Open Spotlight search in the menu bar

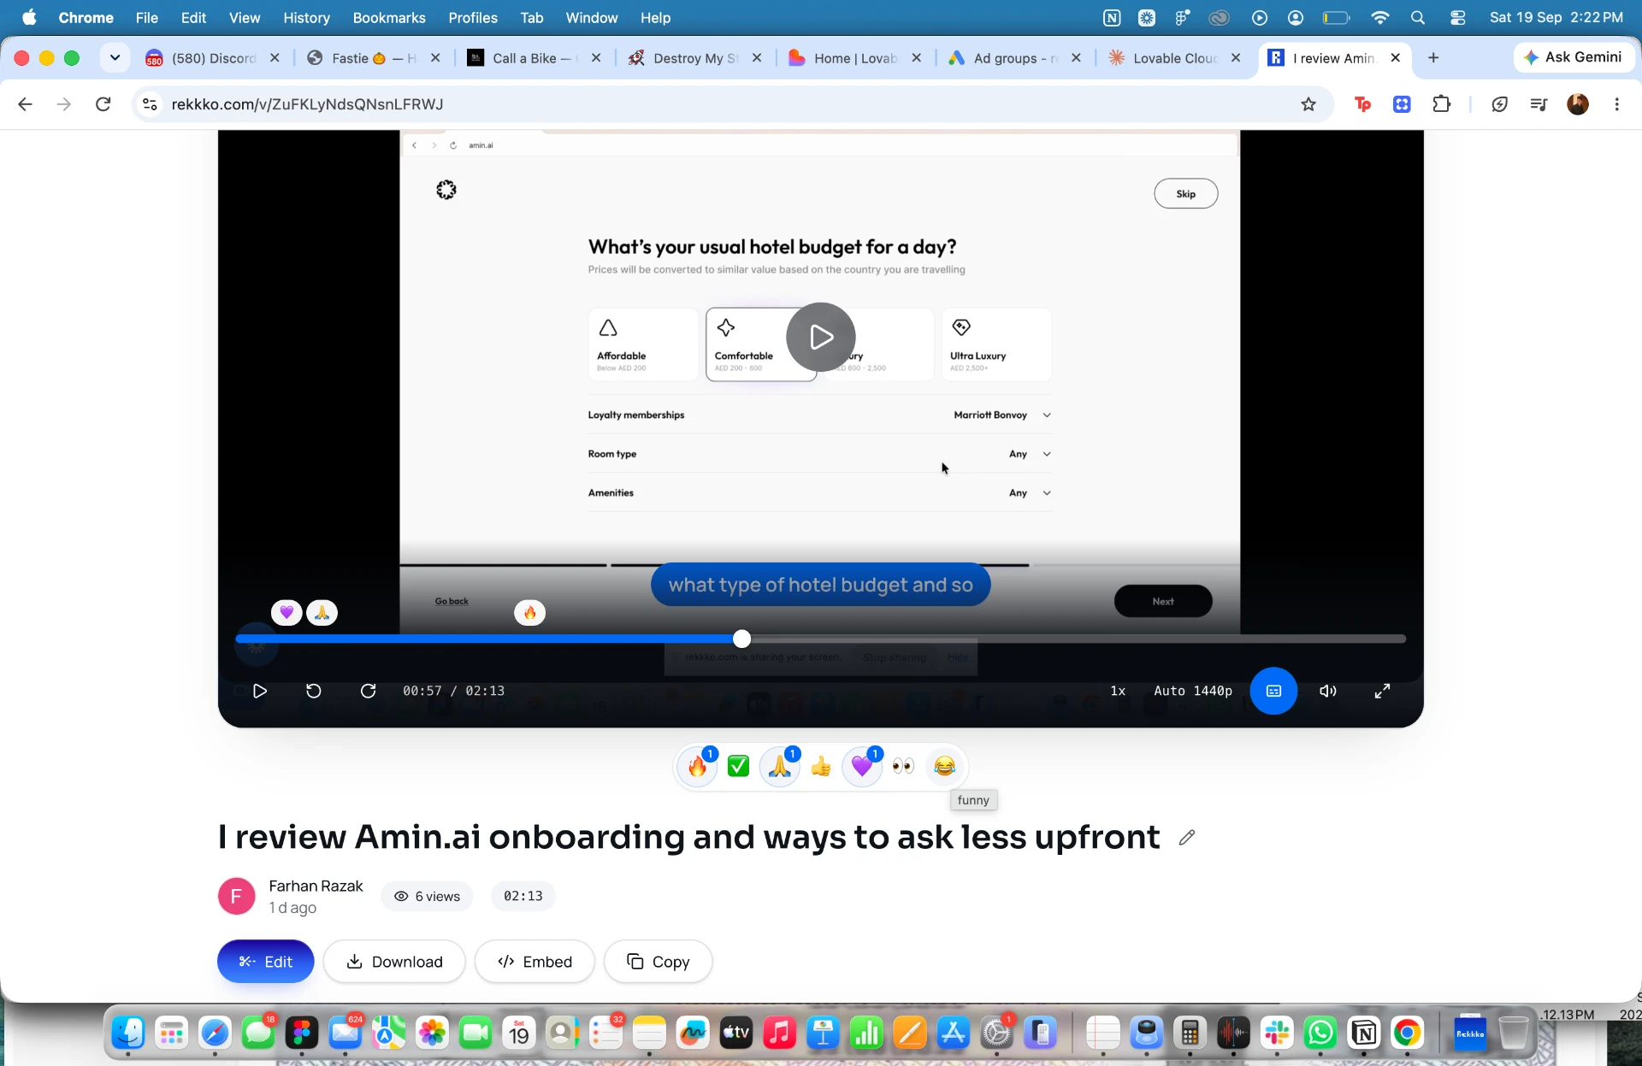coord(1418,17)
